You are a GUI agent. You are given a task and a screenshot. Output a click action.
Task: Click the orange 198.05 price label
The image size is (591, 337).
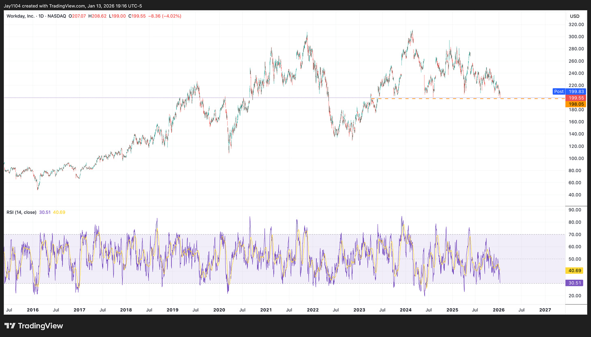click(x=576, y=104)
